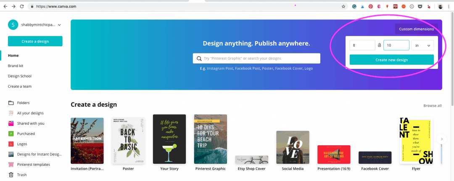Screen dimensions: 454x181
Task: Choose the Facebook Cover thumbnail
Action: pos(375,157)
